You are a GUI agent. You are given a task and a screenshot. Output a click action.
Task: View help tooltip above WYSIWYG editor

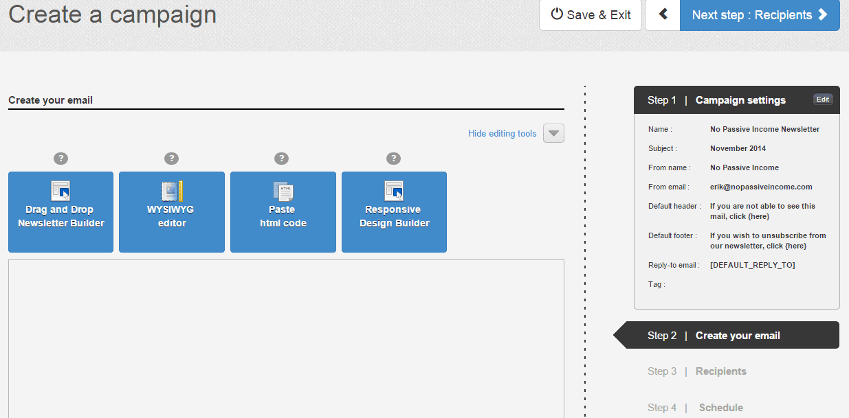click(x=171, y=158)
